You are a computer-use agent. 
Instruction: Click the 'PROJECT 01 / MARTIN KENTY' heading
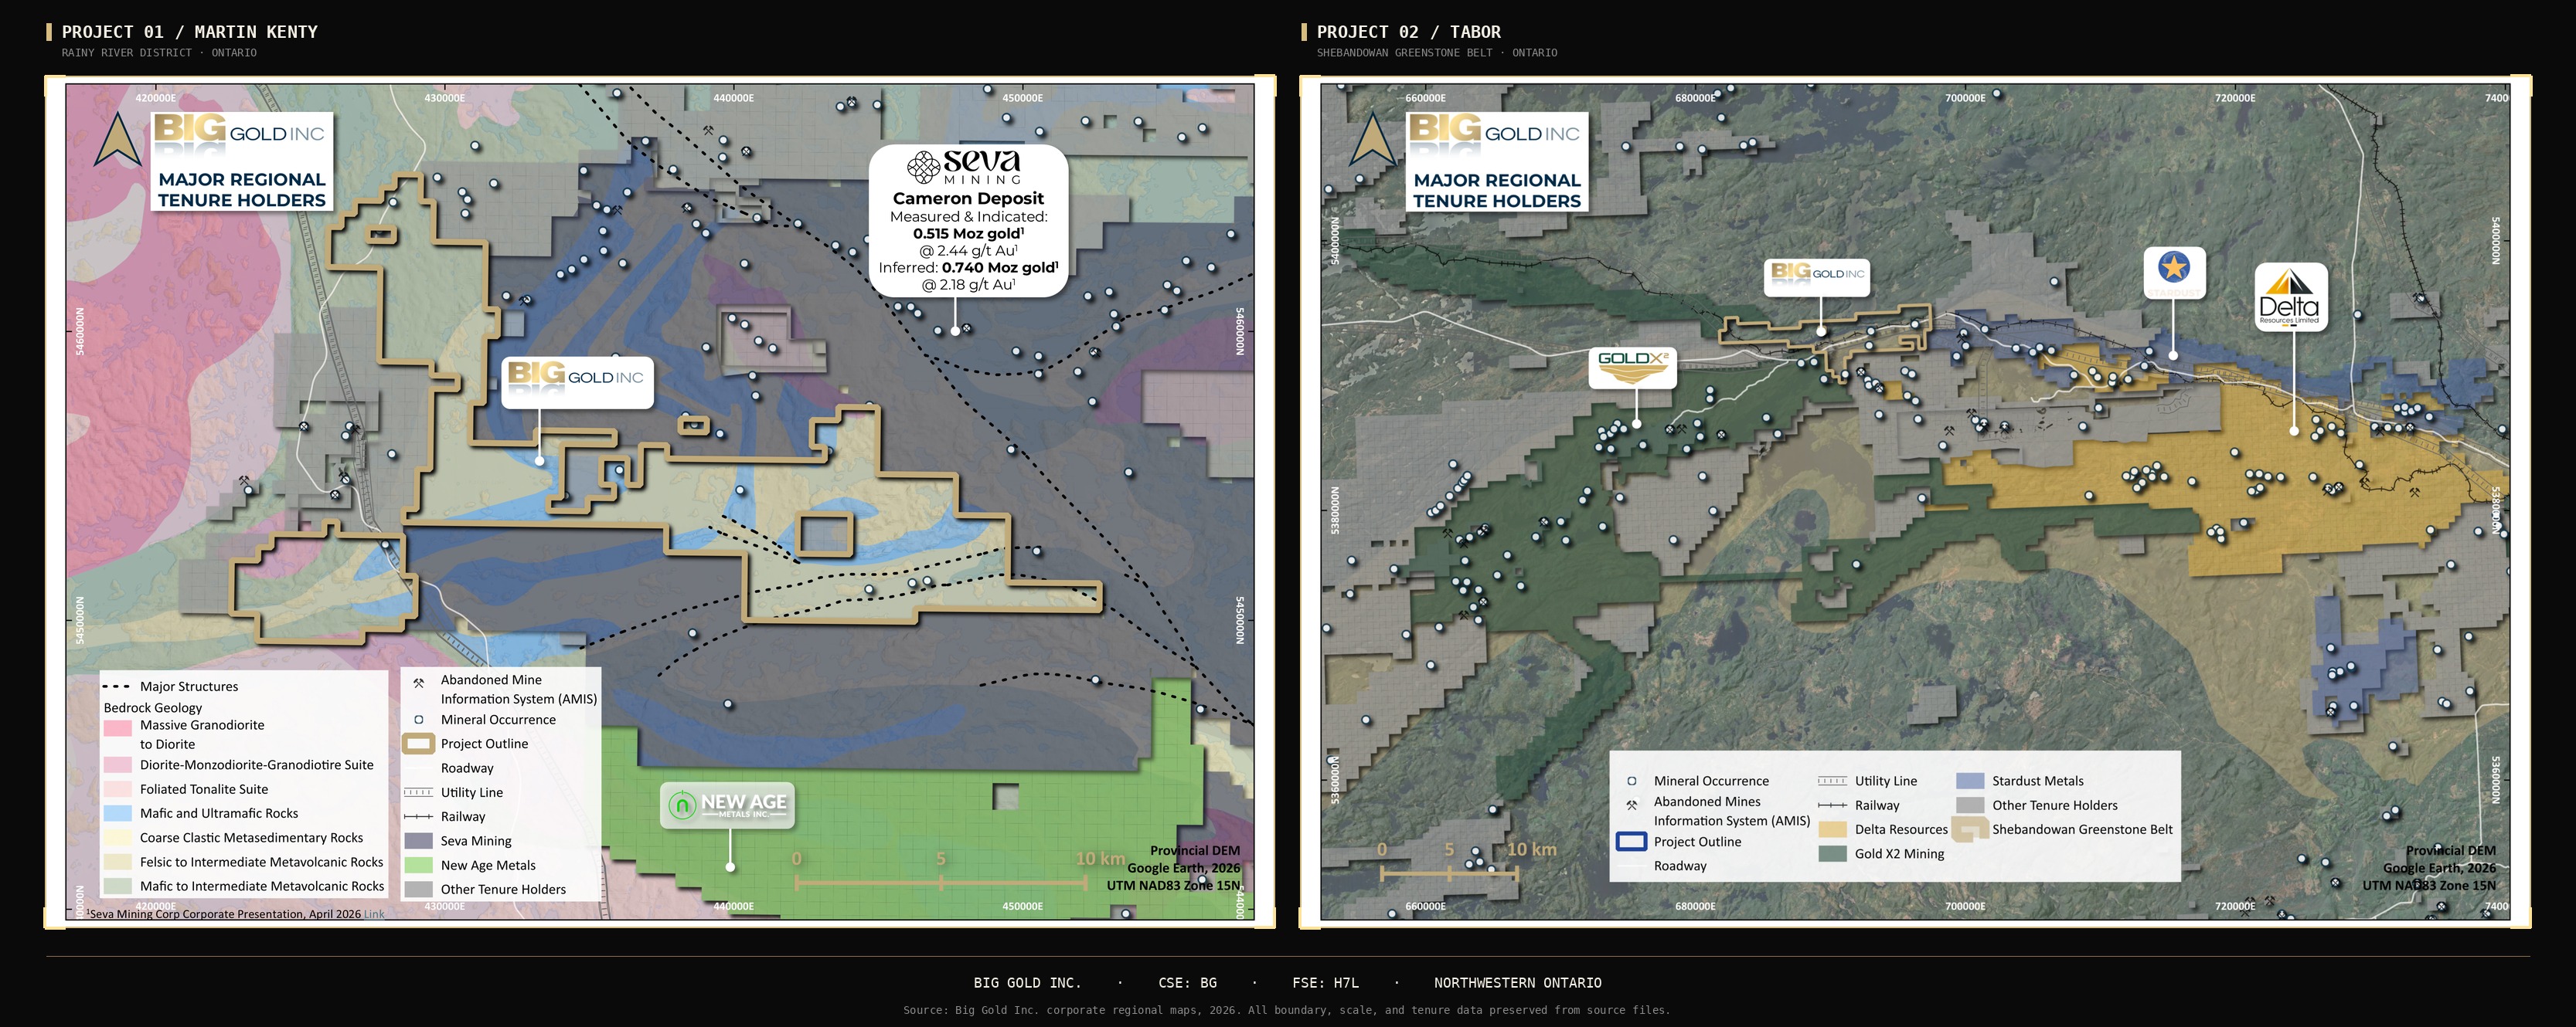(190, 32)
